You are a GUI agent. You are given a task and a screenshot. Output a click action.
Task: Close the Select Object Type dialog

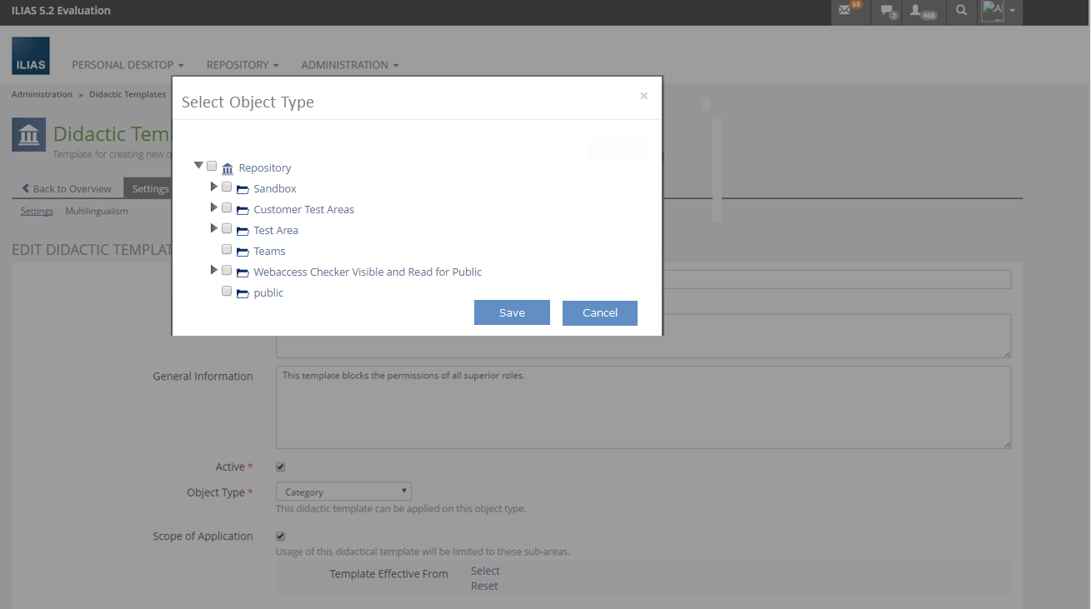pyautogui.click(x=643, y=96)
